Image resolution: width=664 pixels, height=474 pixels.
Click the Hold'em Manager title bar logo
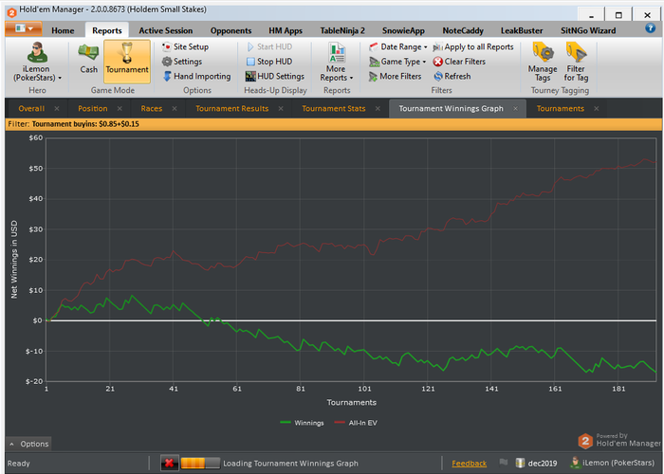tap(11, 12)
